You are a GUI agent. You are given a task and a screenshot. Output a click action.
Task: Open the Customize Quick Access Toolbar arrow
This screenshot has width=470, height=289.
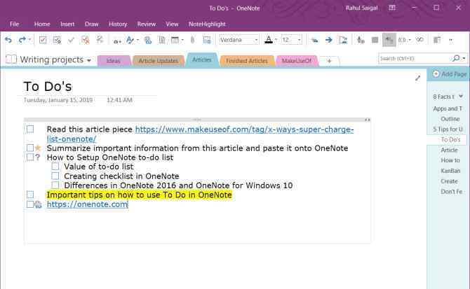pos(450,40)
